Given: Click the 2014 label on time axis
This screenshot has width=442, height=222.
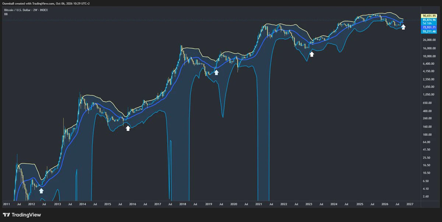Looking at the screenshot, I should click(82, 204).
